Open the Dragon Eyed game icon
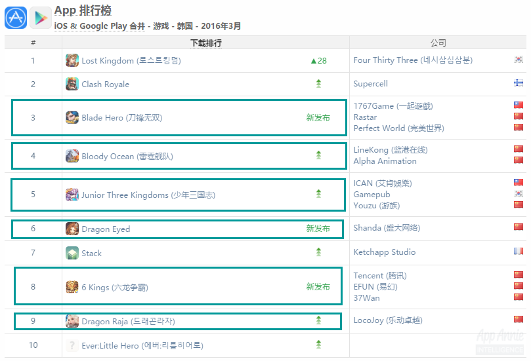Image resolution: width=531 pixels, height=361 pixels. click(72, 229)
